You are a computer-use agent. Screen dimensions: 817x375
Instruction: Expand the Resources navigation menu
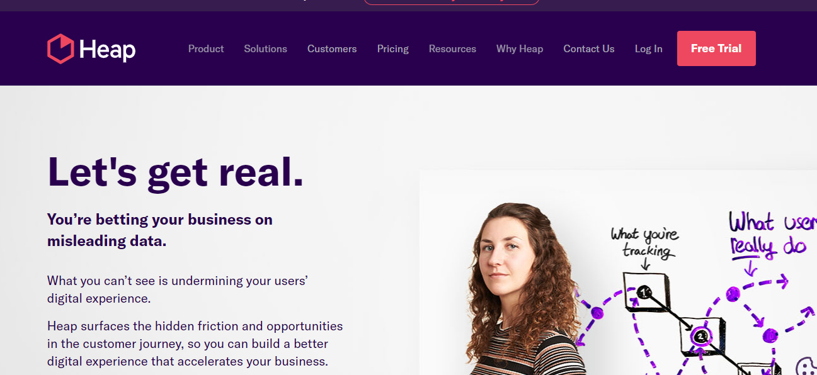[x=452, y=48]
